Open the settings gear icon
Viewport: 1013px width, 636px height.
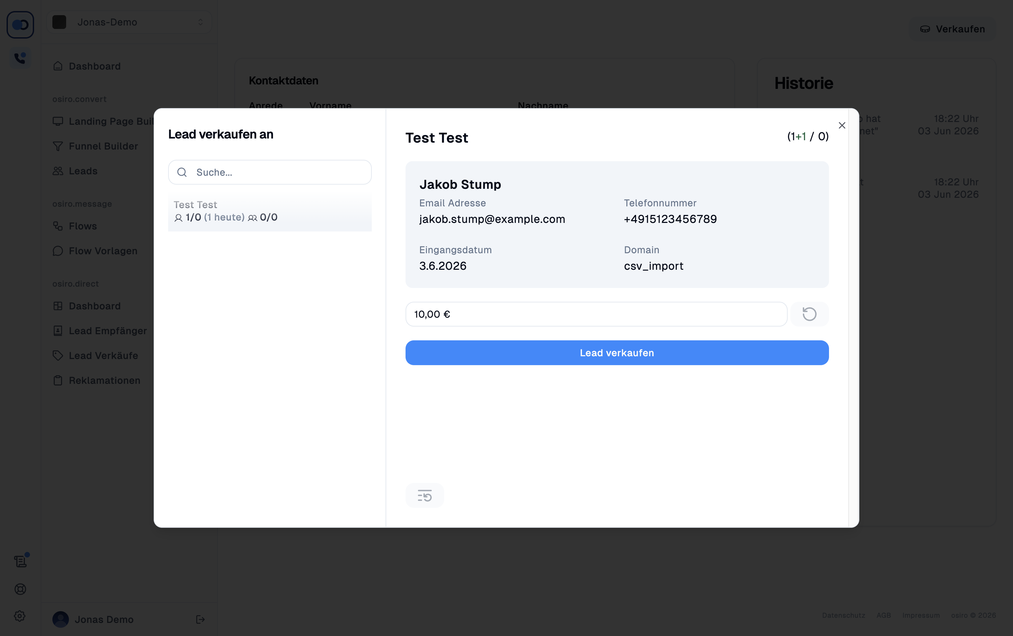tap(20, 616)
